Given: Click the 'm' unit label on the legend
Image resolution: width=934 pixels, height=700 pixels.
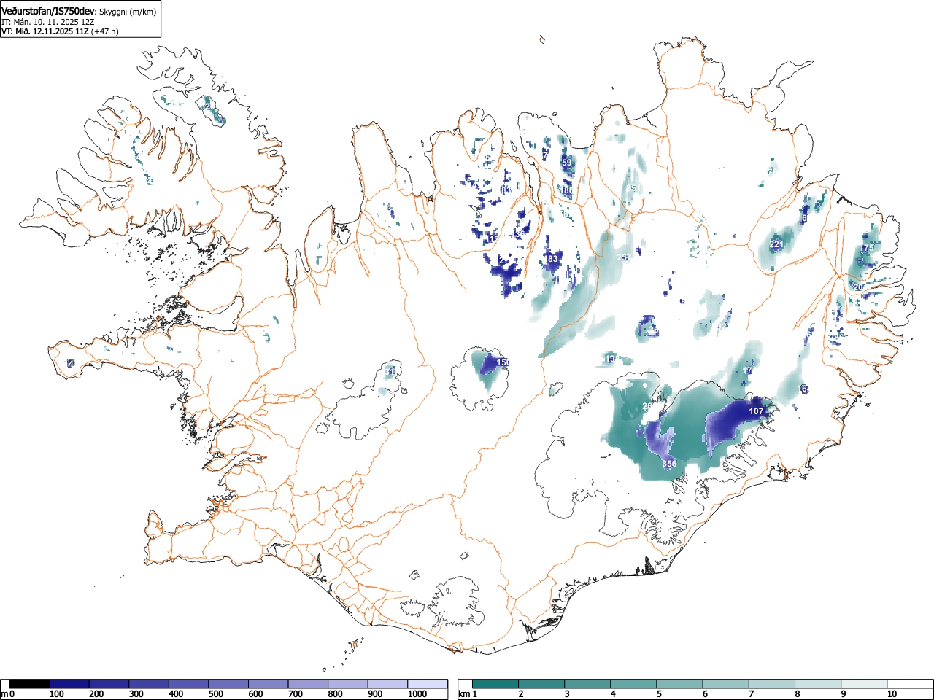Looking at the screenshot, I should 5,694.
